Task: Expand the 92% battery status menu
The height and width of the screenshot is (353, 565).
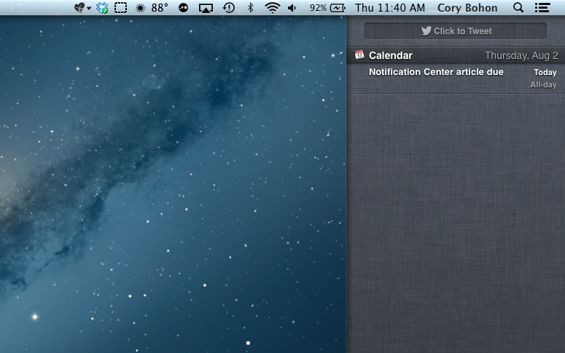Action: (327, 8)
